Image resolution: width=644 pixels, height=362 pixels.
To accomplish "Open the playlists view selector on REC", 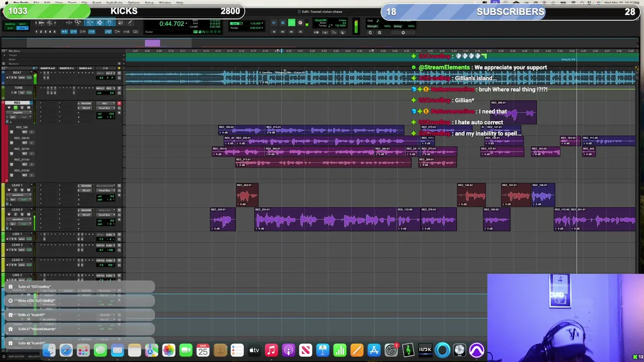I will pos(19,113).
